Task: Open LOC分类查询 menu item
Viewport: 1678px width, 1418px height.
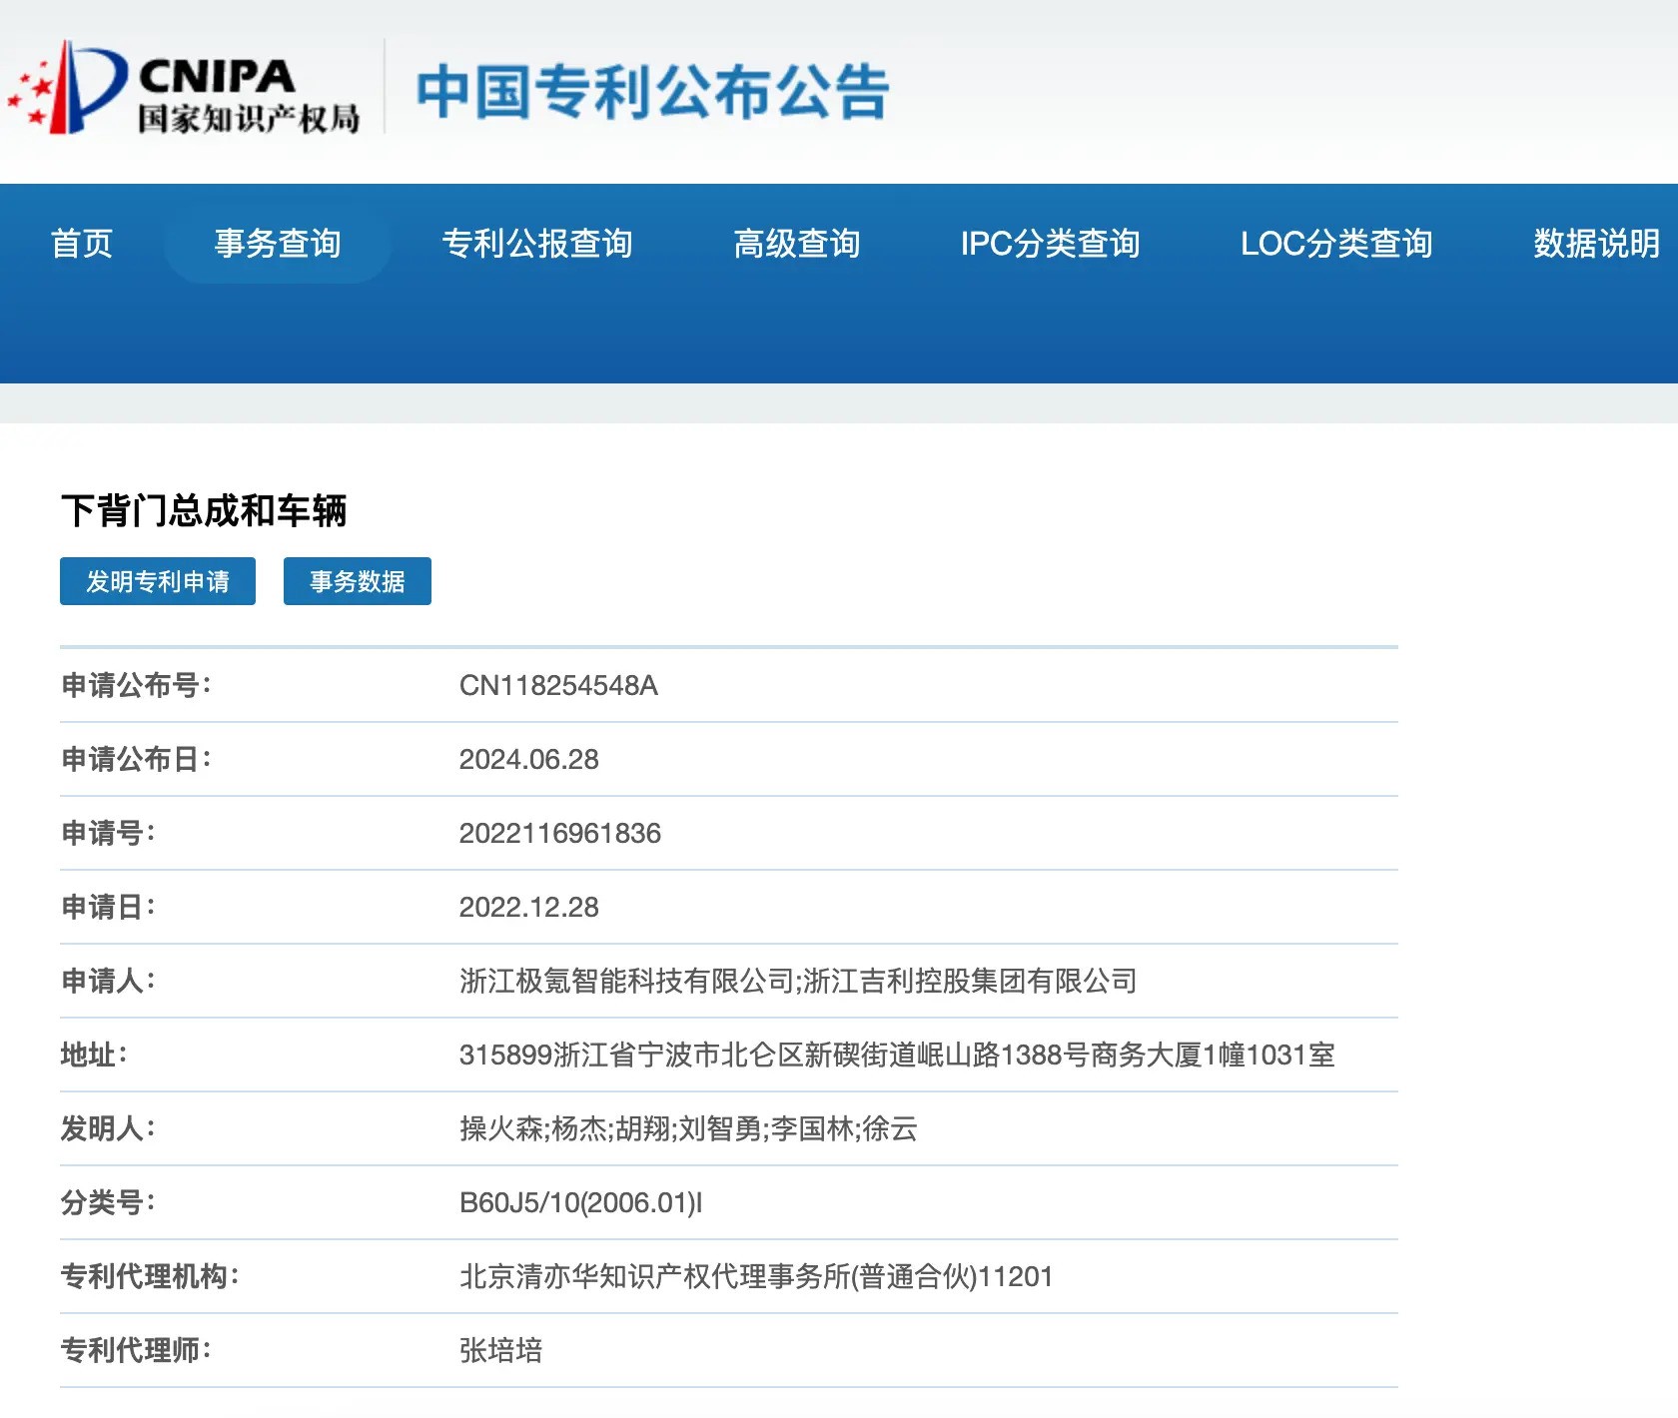Action: (1336, 243)
